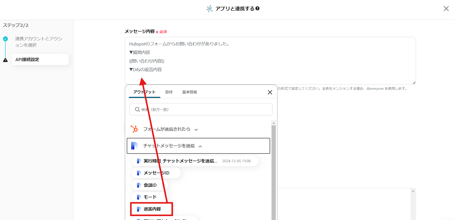455x220 pixels.
Task: Click inside the メッセージ内容 text area
Action: pos(270,61)
